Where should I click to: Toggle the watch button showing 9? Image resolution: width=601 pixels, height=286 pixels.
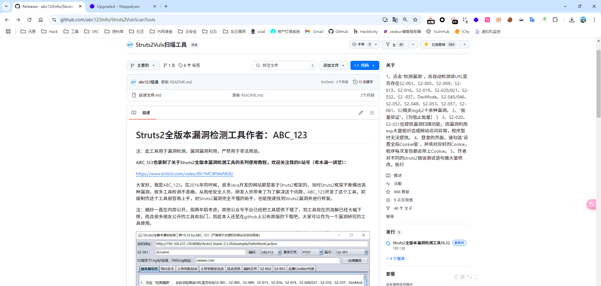tap(361, 45)
